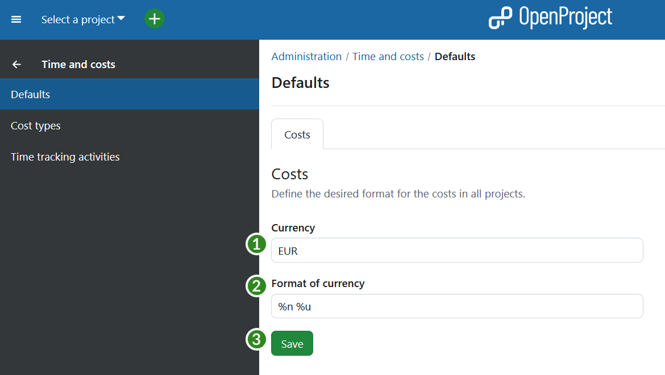Select Defaults in the sidebar
This screenshot has width=665, height=375.
[x=30, y=94]
